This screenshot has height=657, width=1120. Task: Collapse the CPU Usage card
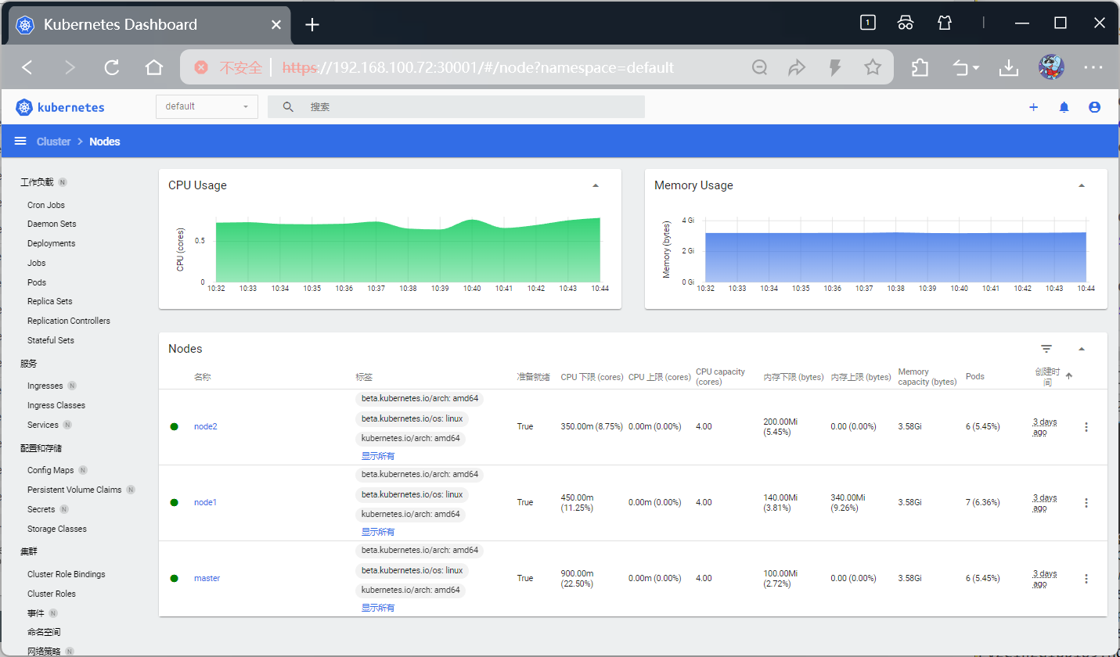[596, 186]
